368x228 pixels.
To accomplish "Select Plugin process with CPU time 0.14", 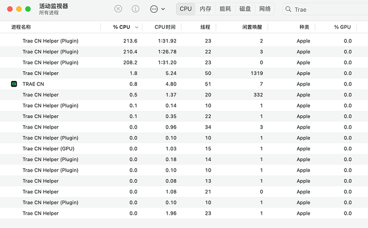I will click(x=184, y=105).
